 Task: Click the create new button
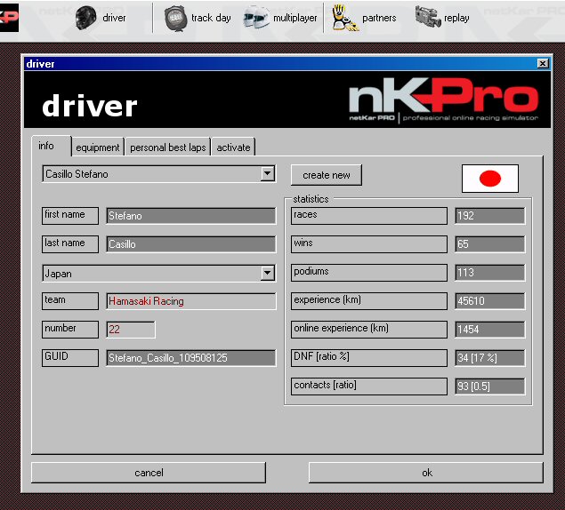[x=327, y=175]
